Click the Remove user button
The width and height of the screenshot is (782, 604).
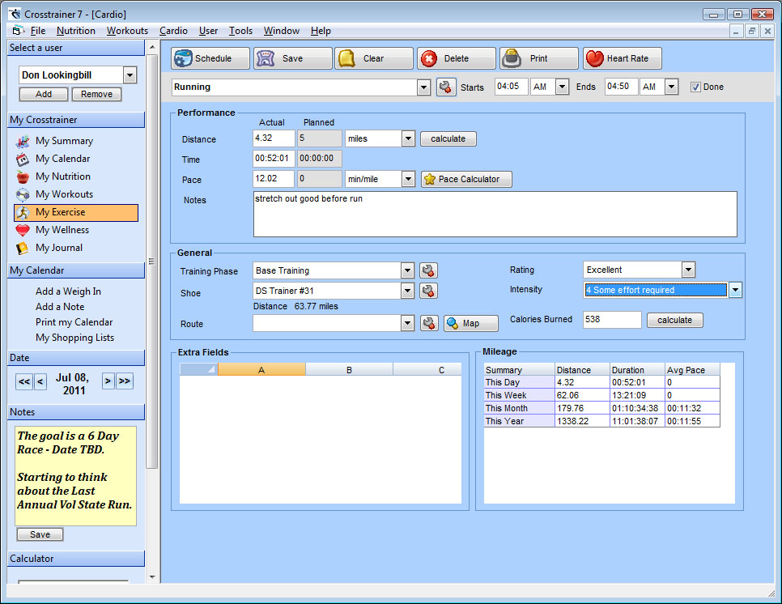click(97, 94)
